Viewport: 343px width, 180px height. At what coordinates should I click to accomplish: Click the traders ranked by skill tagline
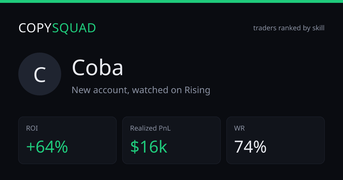tap(289, 28)
